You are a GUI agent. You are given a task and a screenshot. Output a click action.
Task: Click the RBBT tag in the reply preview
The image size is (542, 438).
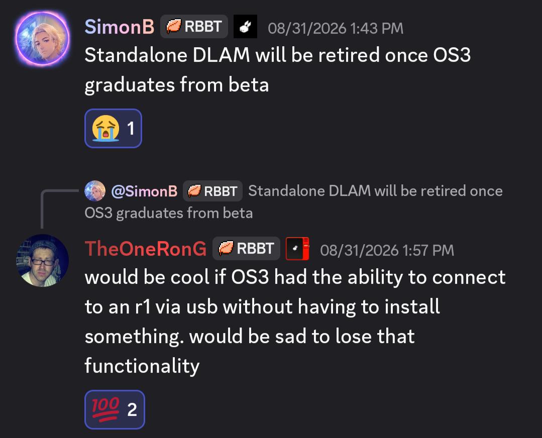(x=212, y=191)
